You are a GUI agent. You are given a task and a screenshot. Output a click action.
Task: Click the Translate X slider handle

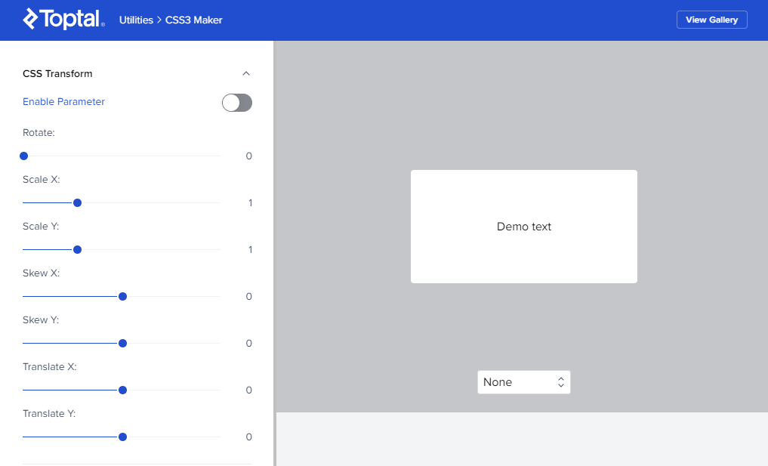pos(122,390)
